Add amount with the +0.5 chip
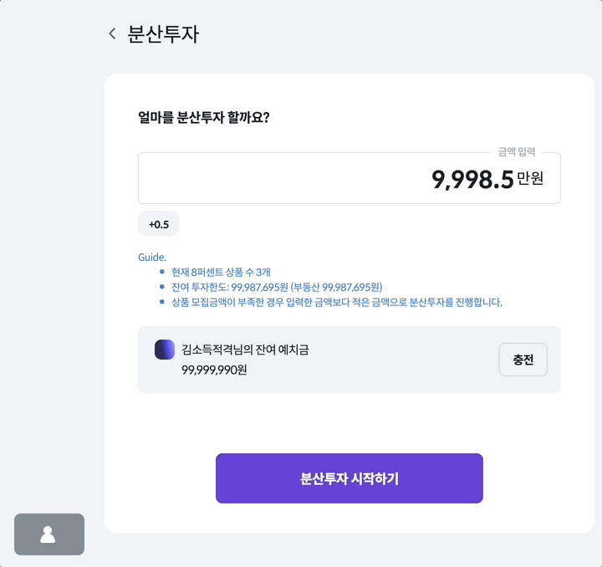602x567 pixels. point(159,223)
